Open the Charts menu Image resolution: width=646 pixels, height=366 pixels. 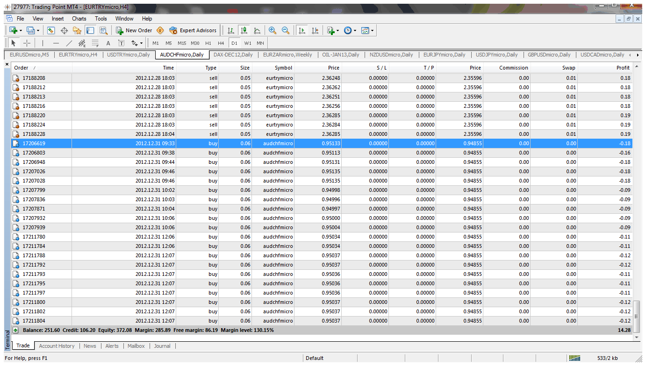79,19
